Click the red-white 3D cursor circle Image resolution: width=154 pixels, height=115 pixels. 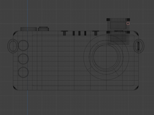pyautogui.click(x=128, y=23)
